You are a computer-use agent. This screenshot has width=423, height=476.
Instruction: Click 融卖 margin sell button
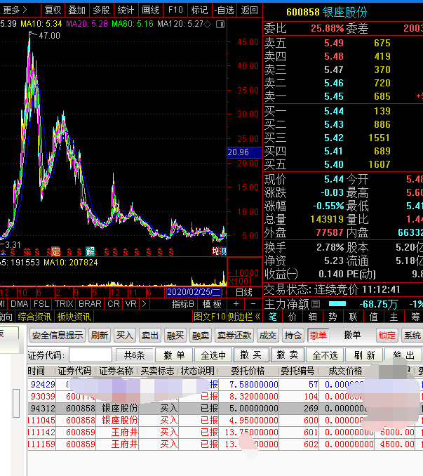(201, 336)
